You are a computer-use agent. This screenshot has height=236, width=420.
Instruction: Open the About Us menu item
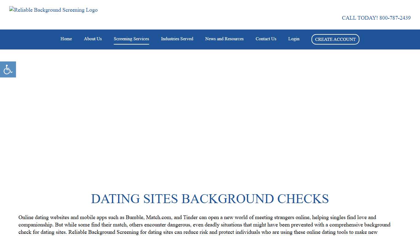pyautogui.click(x=93, y=39)
